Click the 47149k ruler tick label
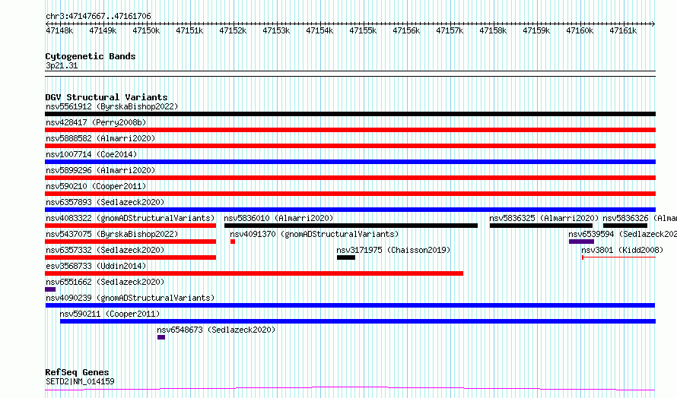This screenshot has height=398, width=677. point(103,30)
